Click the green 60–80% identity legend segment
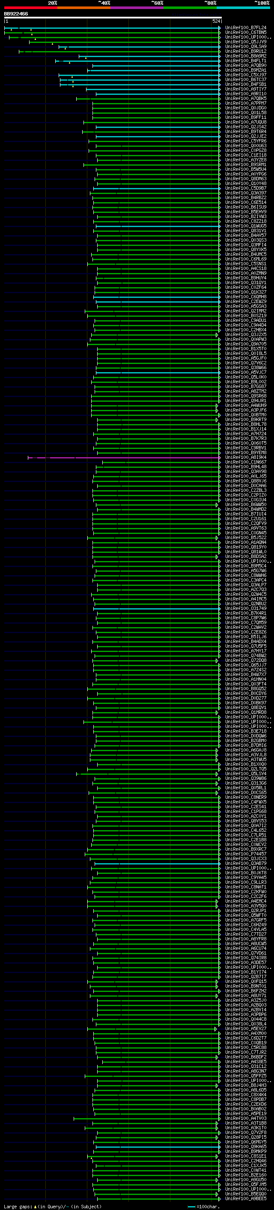The width and height of the screenshot is (274, 1210). [190, 8]
